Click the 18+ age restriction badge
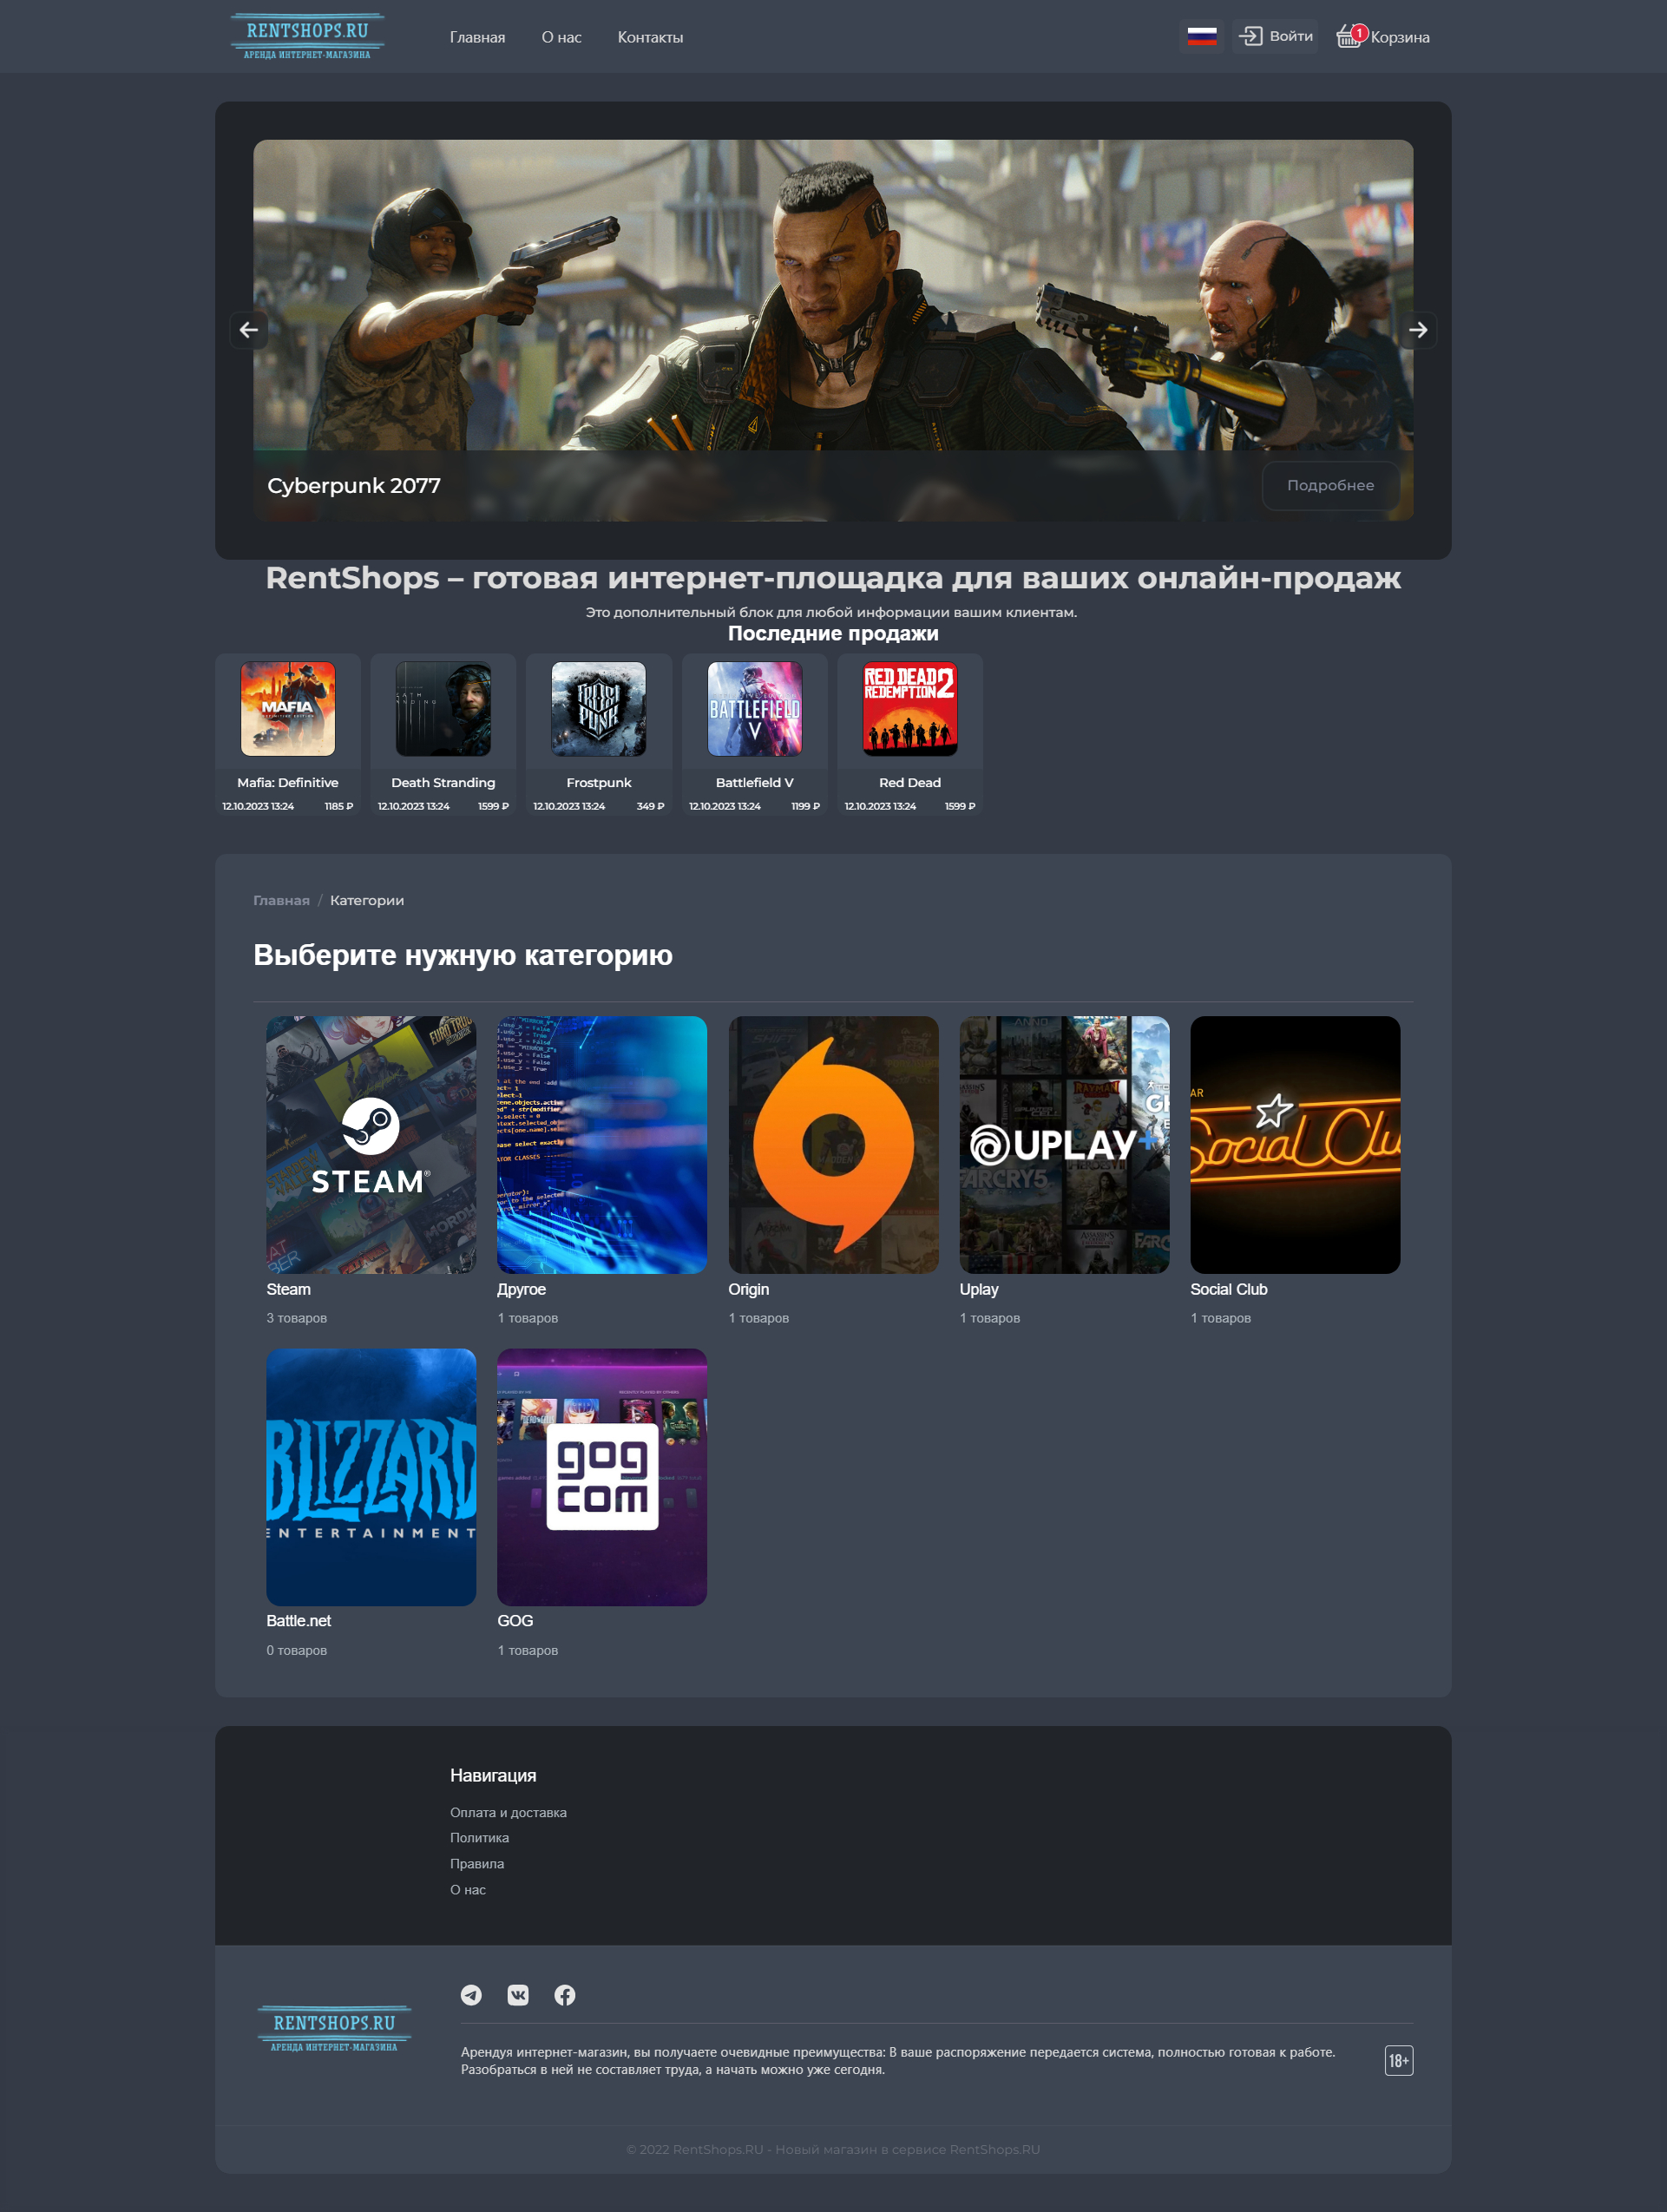This screenshot has height=2212, width=1667. [x=1398, y=2061]
